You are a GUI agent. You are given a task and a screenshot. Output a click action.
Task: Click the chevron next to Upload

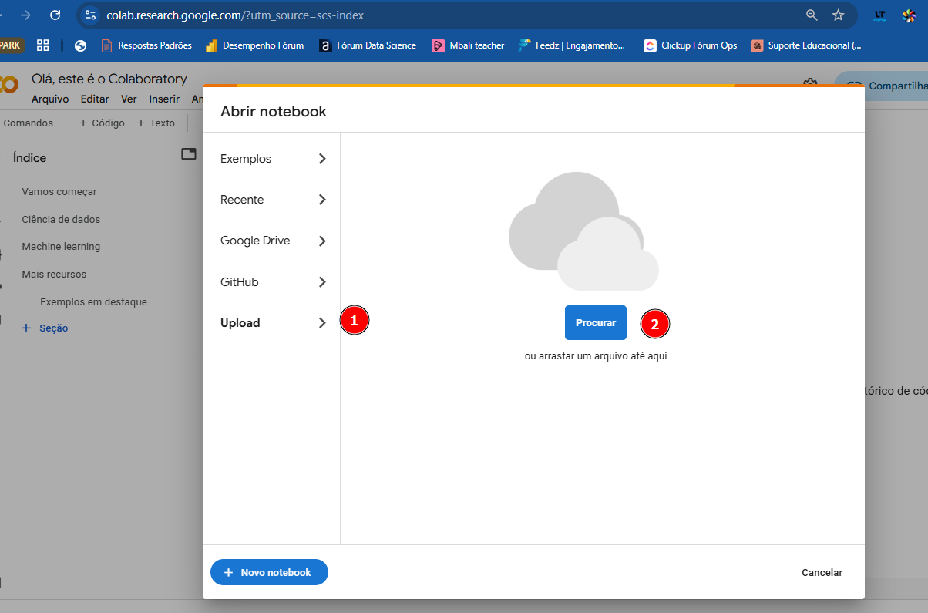(x=322, y=323)
